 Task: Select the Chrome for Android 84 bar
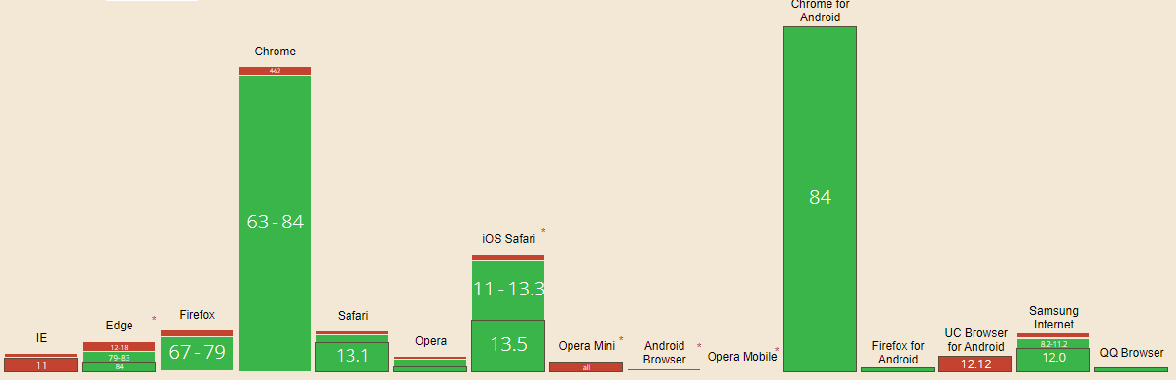820,198
